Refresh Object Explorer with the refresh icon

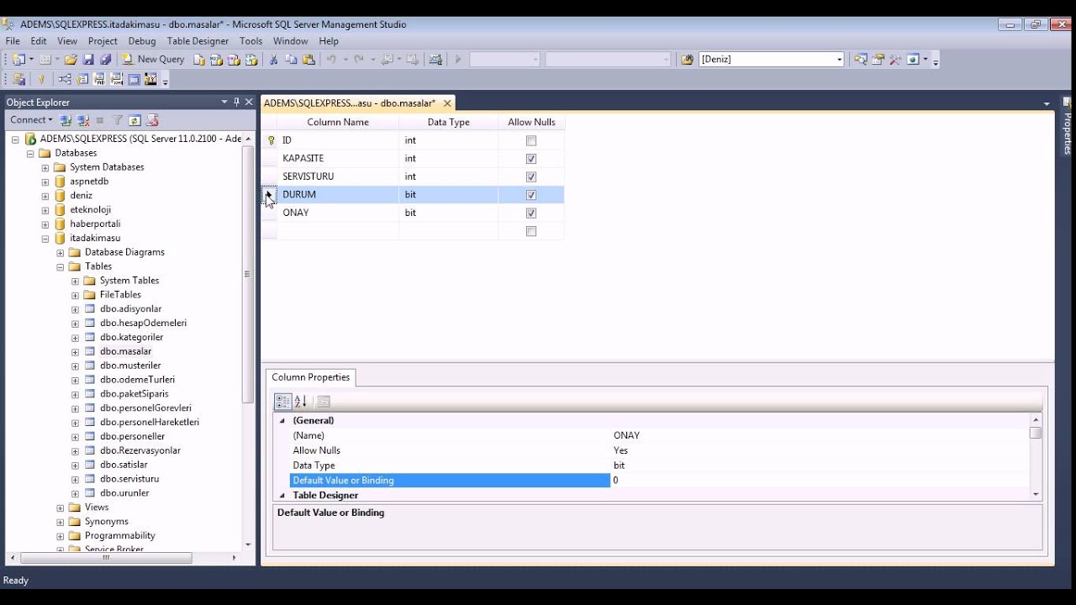pos(134,120)
